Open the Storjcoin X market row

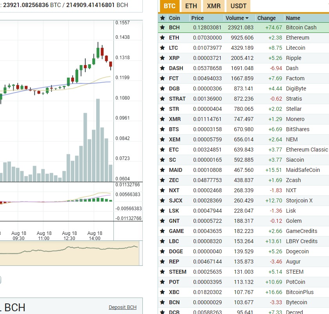pyautogui.click(x=243, y=200)
